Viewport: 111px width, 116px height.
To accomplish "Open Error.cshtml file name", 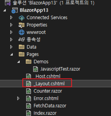I will [46, 98].
